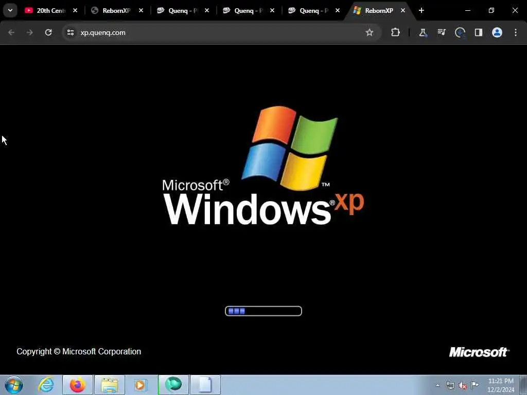527x395 pixels.
Task: Open Windows Explorer from the taskbar
Action: point(110,385)
